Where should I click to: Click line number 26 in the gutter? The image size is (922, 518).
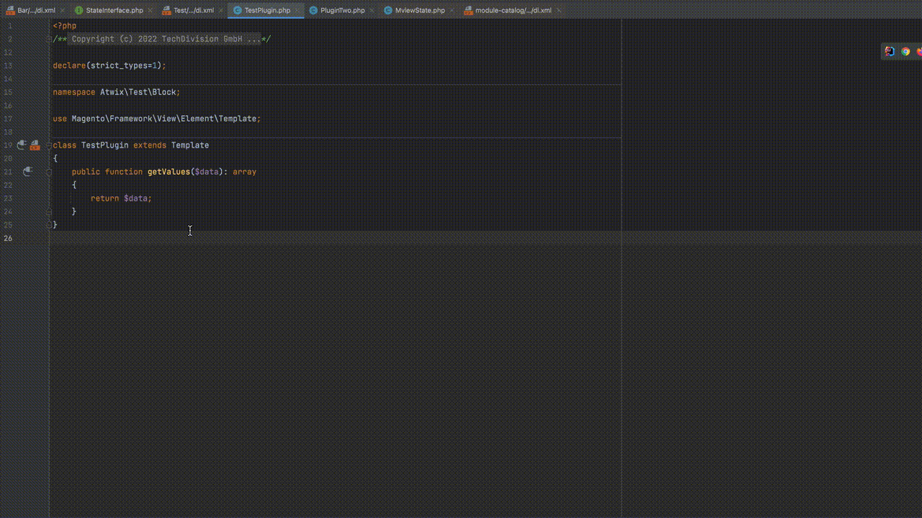9,238
